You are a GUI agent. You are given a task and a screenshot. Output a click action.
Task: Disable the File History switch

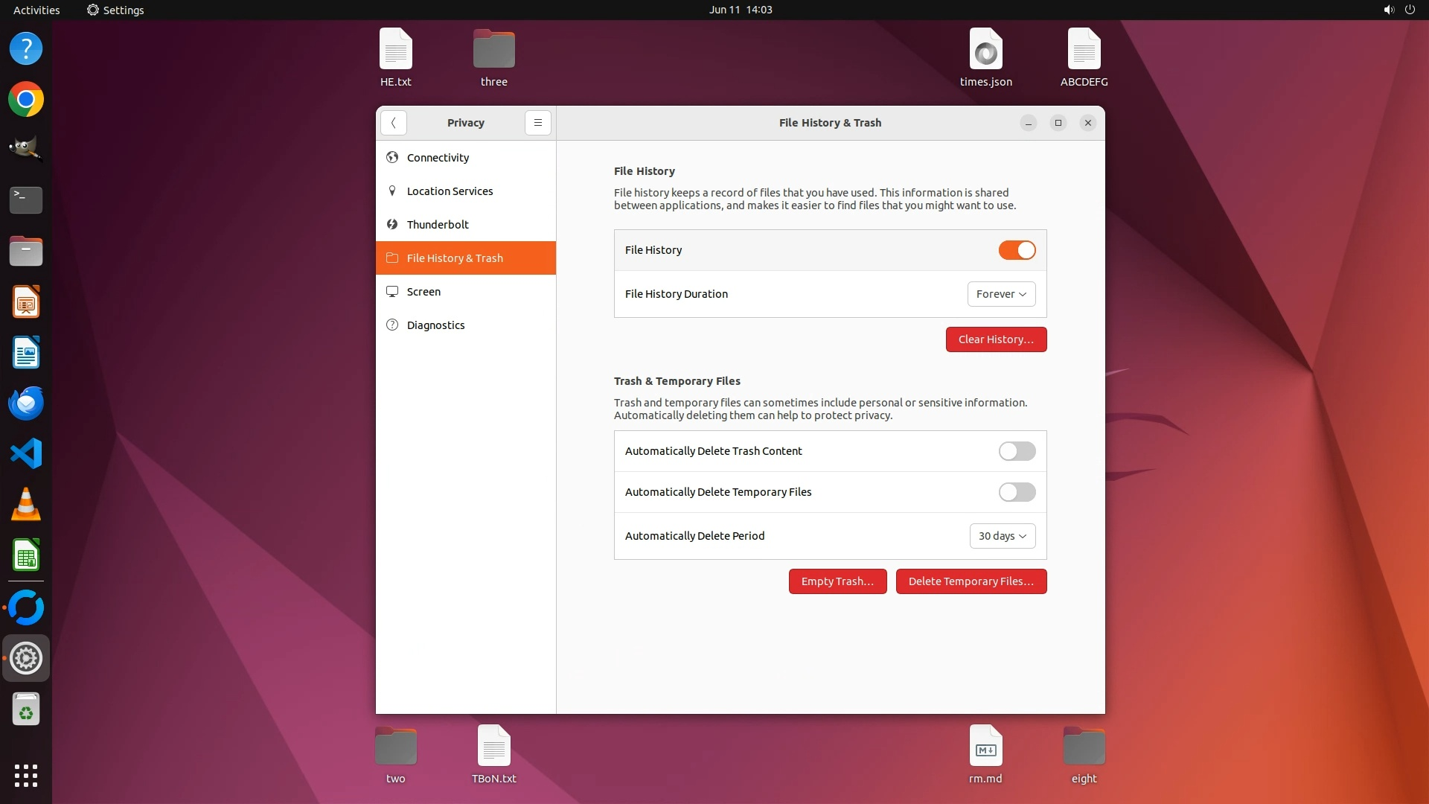1016,250
